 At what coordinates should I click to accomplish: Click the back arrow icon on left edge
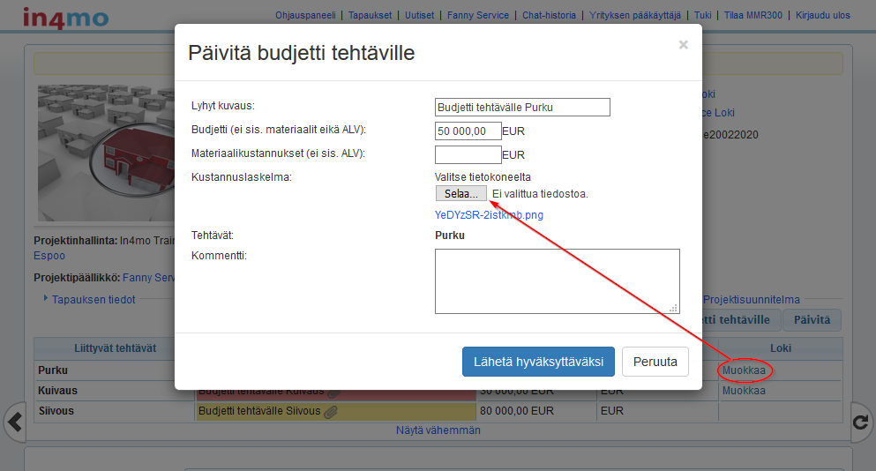[14, 422]
